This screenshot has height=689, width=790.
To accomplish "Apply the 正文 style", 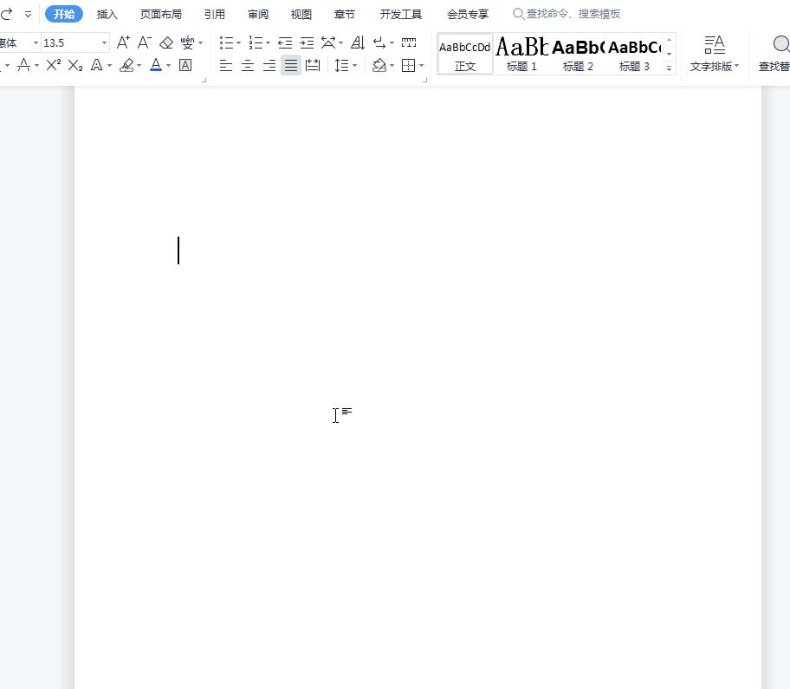I will tap(464, 55).
